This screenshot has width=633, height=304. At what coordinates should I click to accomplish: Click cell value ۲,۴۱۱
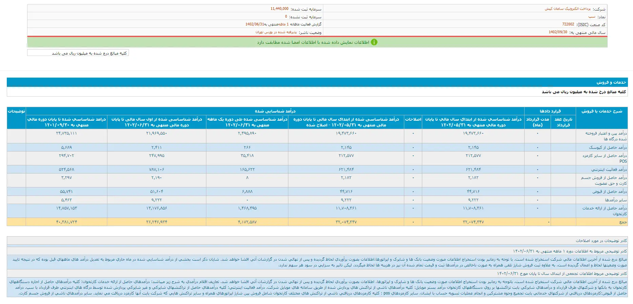coord(157,147)
